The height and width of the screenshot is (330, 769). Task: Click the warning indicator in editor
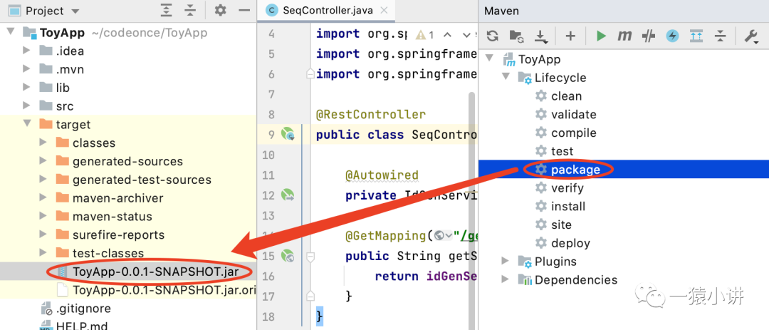(x=424, y=34)
